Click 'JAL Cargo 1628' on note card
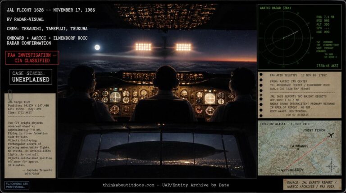Screen dimensions: 346x193 coord(19,102)
